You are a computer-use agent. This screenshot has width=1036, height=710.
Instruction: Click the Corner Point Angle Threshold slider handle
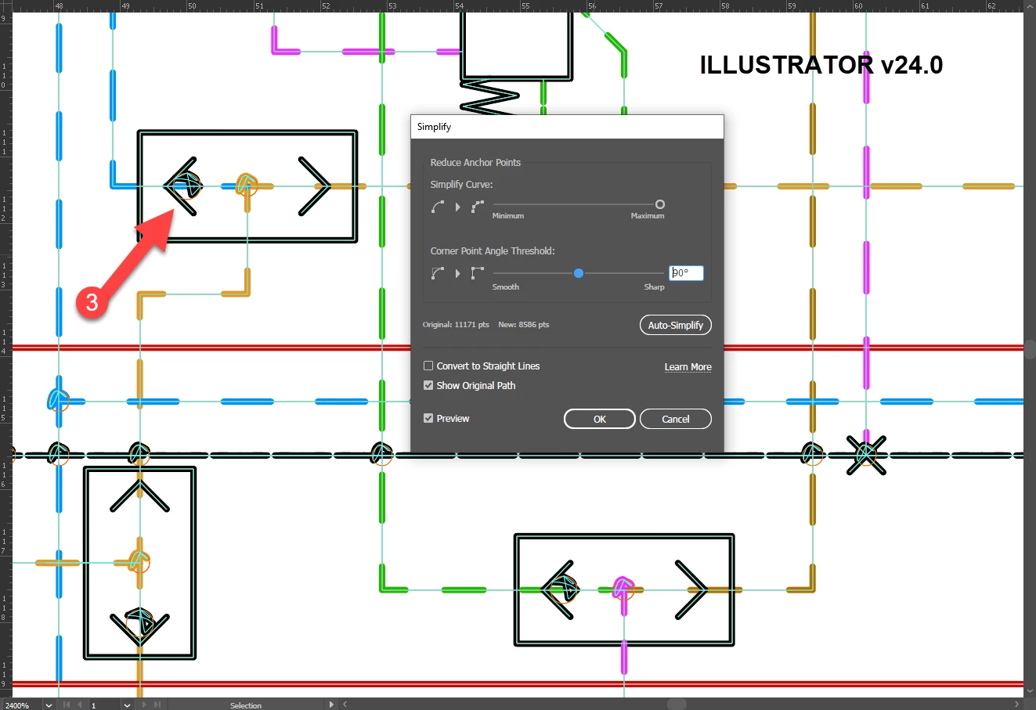click(578, 273)
